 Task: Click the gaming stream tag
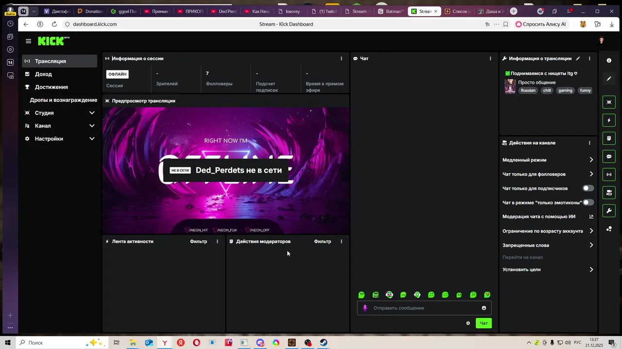[565, 91]
